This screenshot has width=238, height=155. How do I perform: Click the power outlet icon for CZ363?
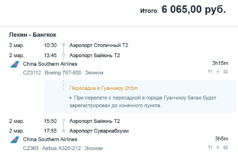pyautogui.click(x=218, y=147)
